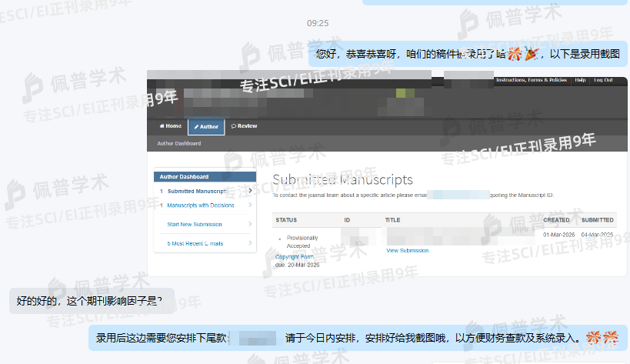
Task: Open the Help link in top bar
Action: 580,80
